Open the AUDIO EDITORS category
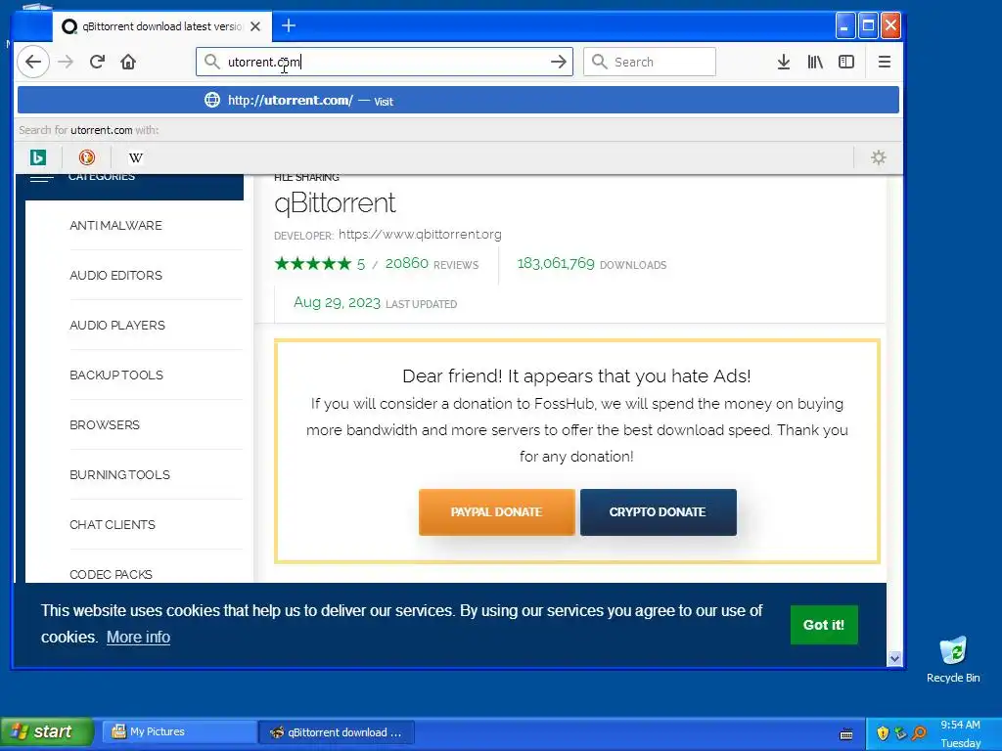 point(115,275)
